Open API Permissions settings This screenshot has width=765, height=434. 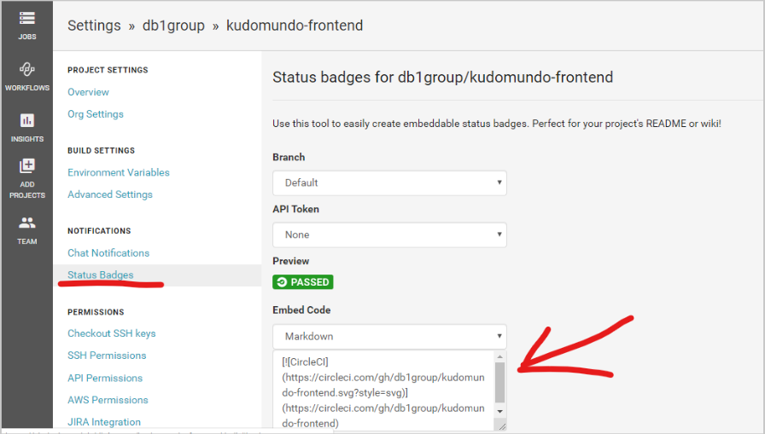click(105, 378)
